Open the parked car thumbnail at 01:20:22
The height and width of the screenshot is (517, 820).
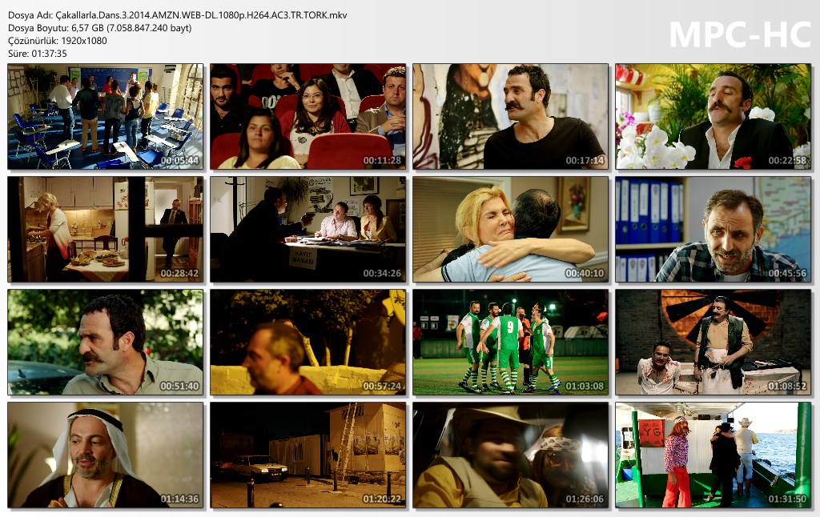[307, 455]
